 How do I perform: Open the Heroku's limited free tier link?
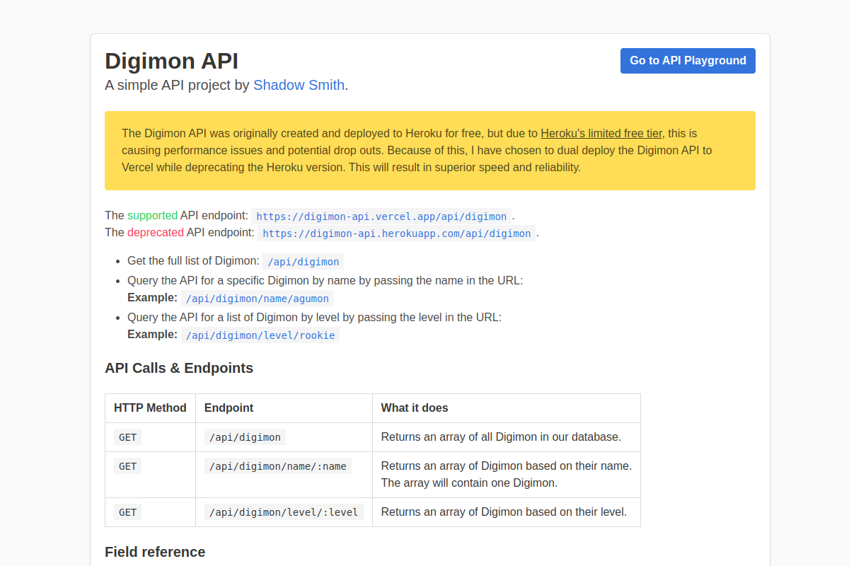click(x=601, y=133)
